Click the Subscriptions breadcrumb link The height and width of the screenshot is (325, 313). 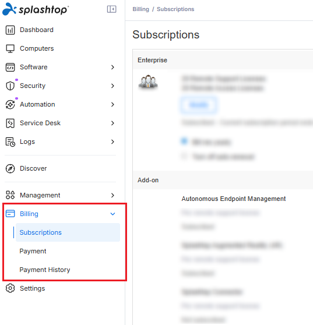[175, 9]
